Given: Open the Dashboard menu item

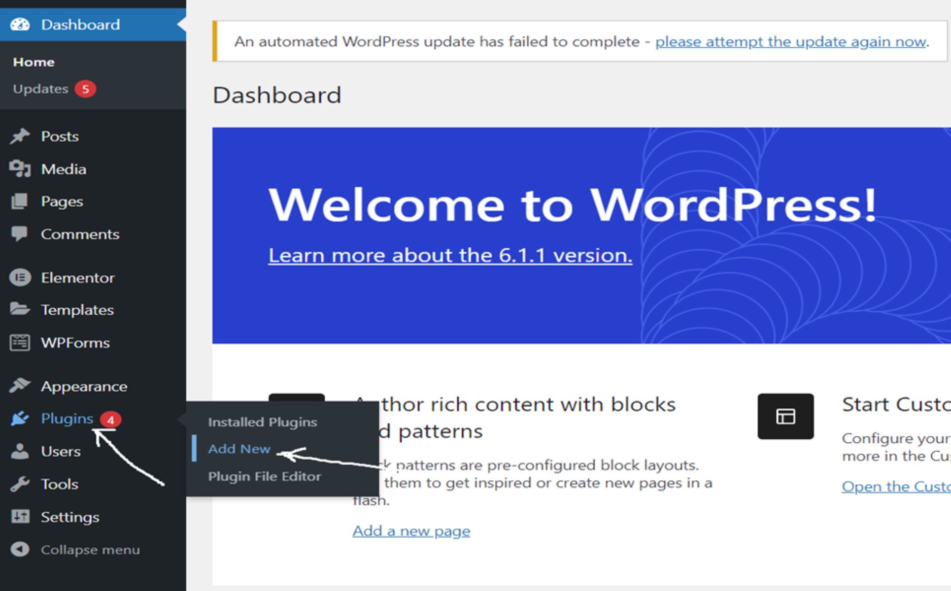Looking at the screenshot, I should [x=93, y=24].
